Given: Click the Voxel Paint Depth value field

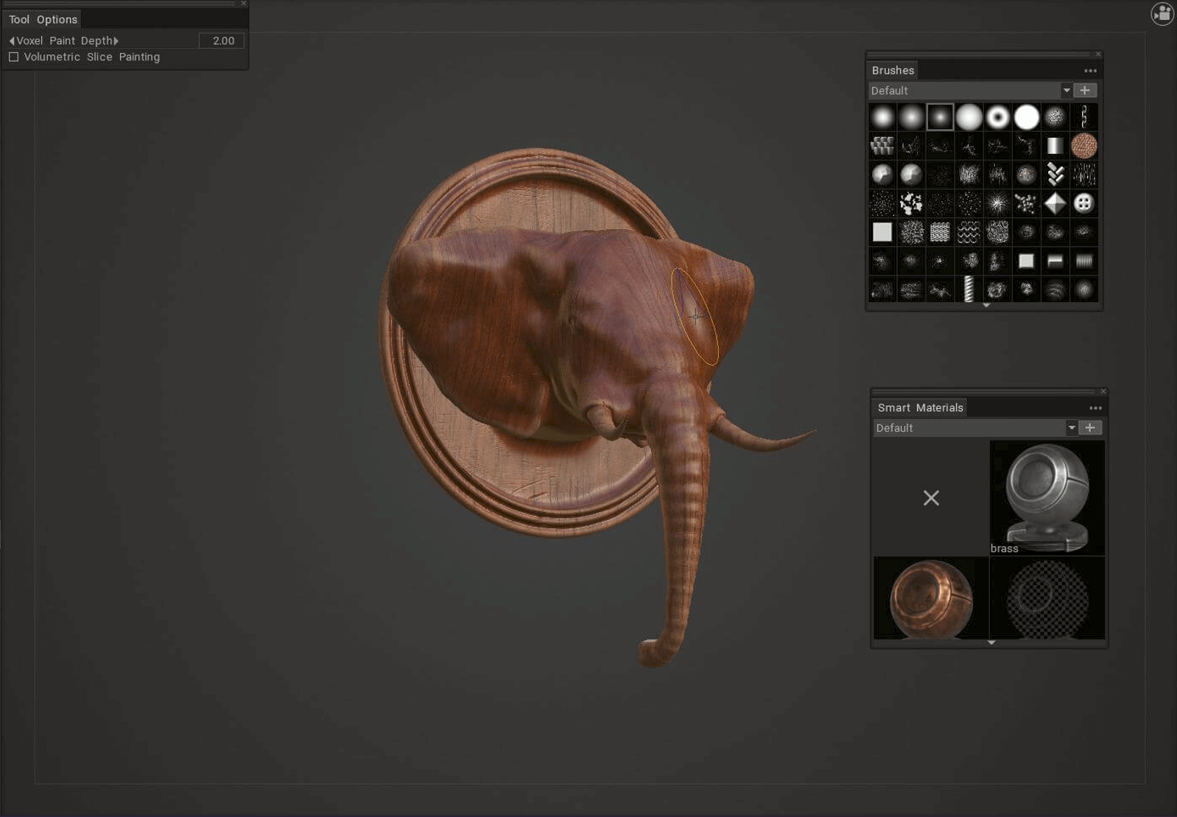Looking at the screenshot, I should pos(222,41).
